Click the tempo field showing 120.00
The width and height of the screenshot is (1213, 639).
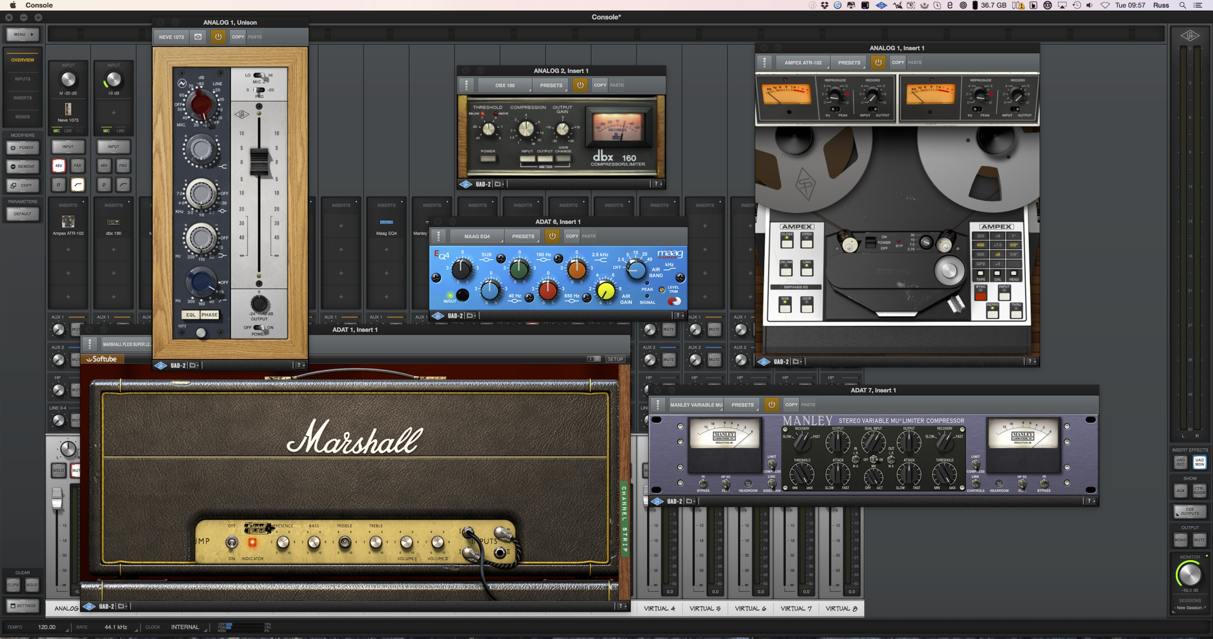pos(47,626)
